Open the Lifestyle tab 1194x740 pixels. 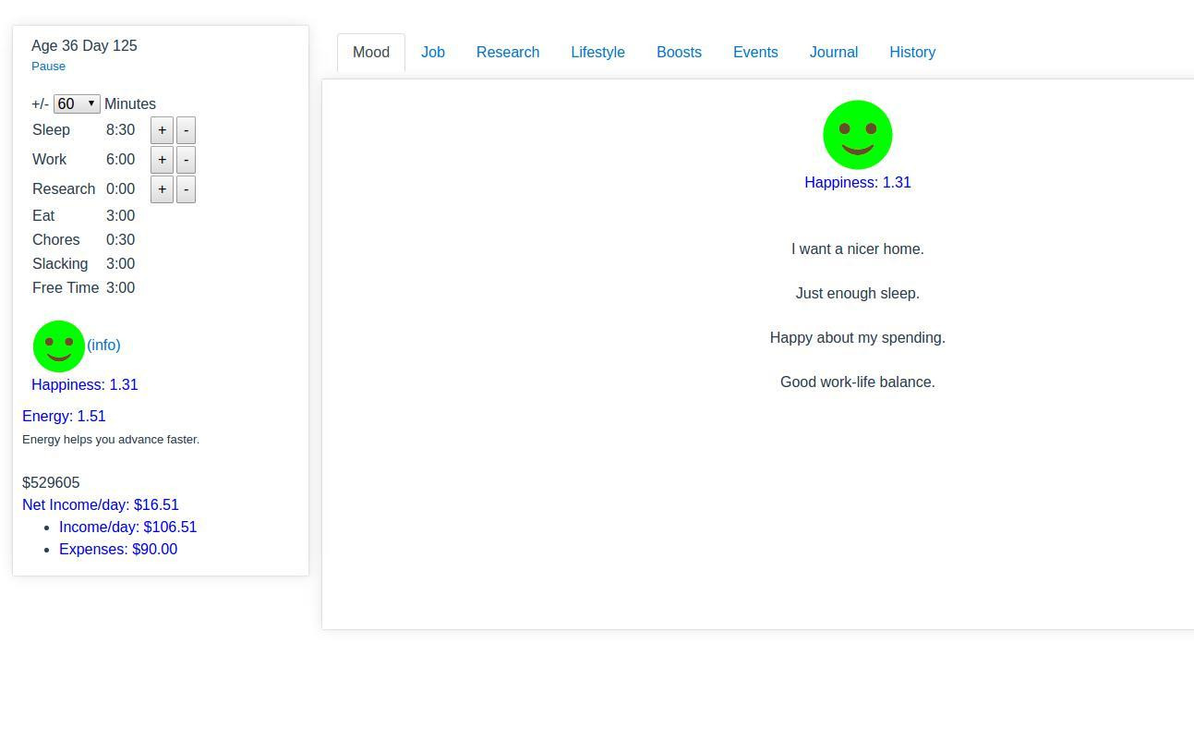pos(597,52)
